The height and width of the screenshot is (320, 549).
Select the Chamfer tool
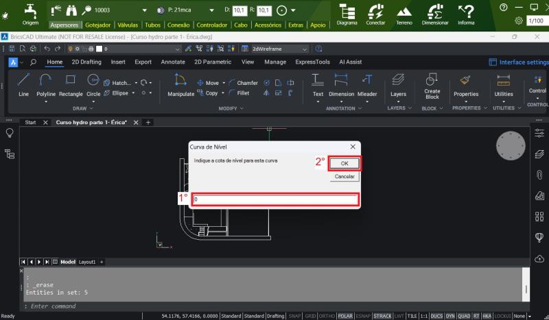(x=244, y=83)
